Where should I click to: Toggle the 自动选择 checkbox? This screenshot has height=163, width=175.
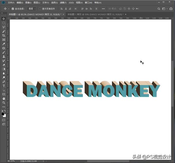(13, 9)
